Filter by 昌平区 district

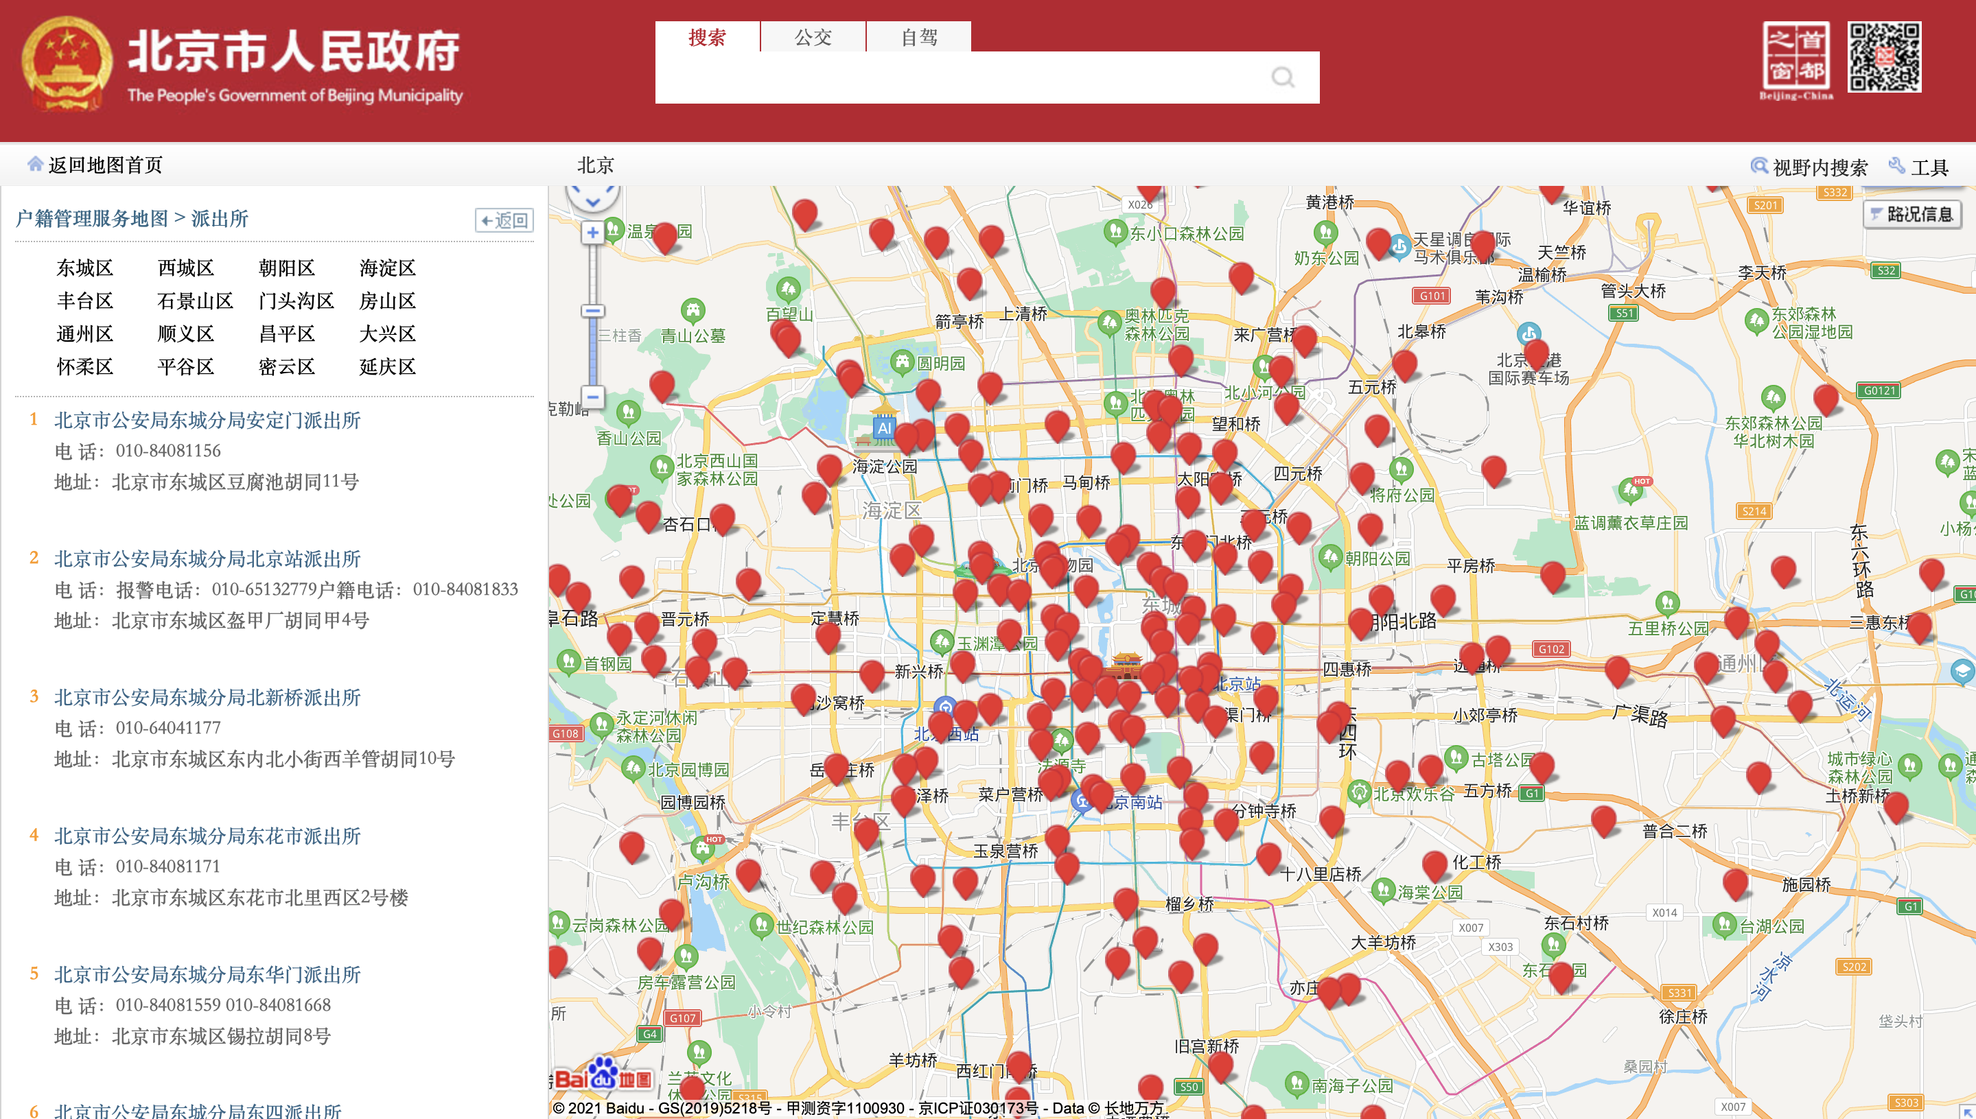(287, 333)
